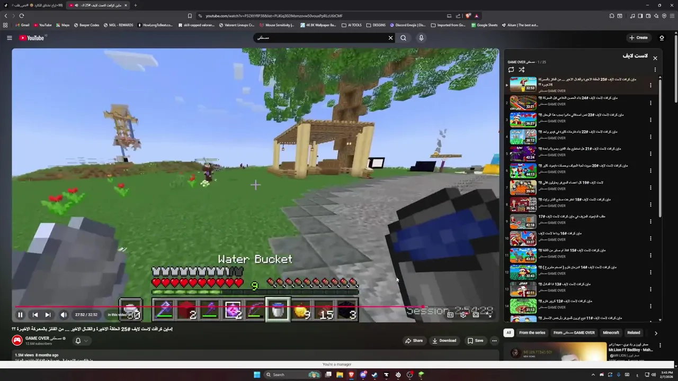Open the GAME OVER channel name link

pos(43,338)
